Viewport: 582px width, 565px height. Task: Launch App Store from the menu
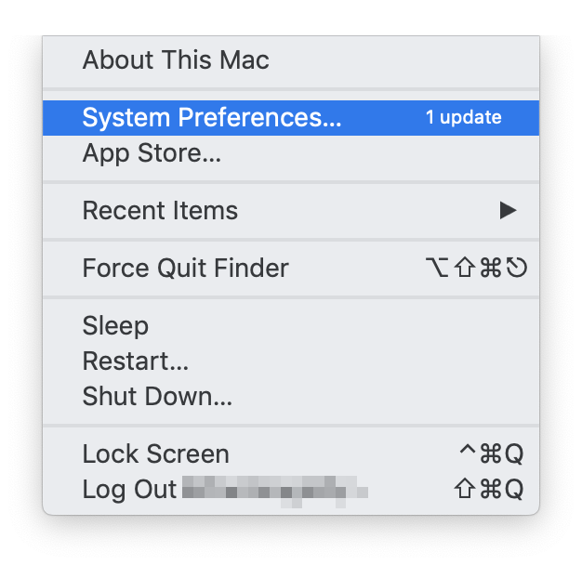click(x=152, y=153)
